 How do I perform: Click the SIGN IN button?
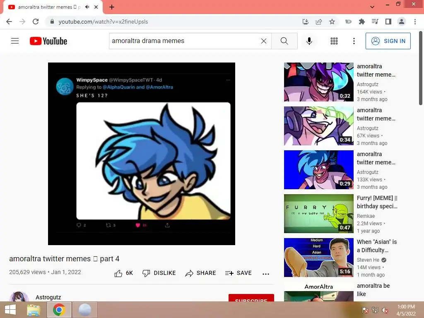[388, 41]
